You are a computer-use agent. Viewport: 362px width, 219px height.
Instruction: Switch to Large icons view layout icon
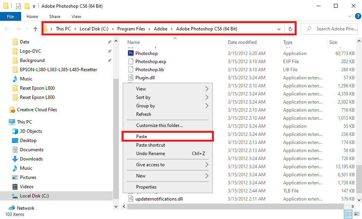(357, 214)
